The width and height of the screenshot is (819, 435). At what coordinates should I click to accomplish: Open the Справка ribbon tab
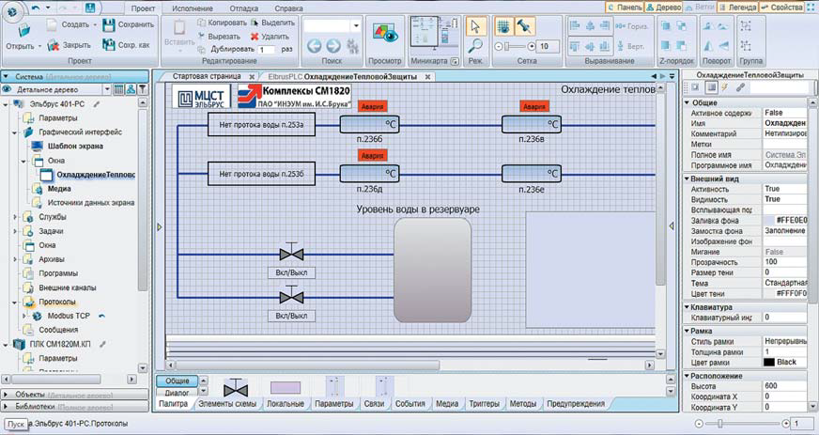click(x=288, y=8)
